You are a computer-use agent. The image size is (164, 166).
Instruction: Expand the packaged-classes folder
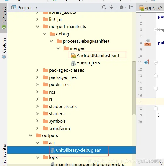37,70
